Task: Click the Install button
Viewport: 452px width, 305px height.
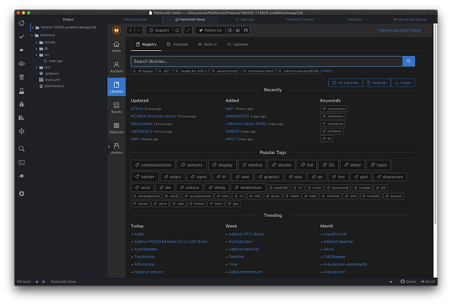Action: pyautogui.click(x=403, y=83)
